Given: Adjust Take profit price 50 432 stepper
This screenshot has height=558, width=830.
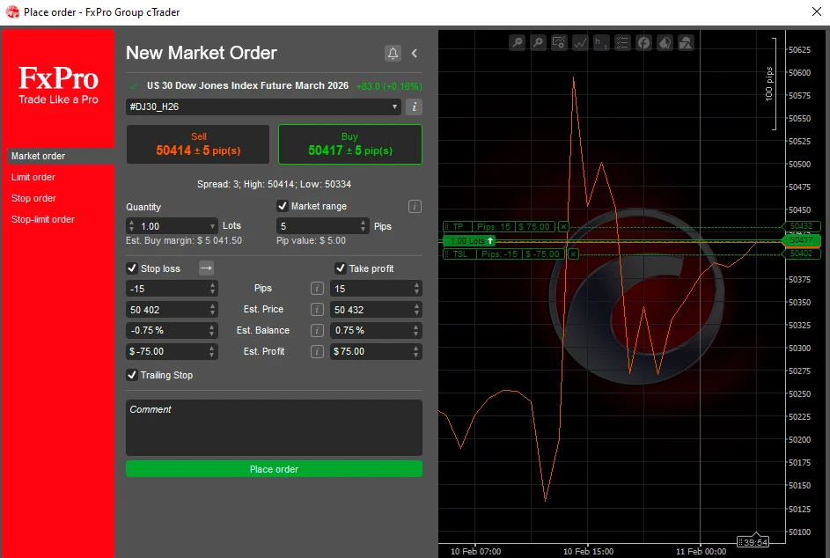Looking at the screenshot, I should pyautogui.click(x=416, y=310).
